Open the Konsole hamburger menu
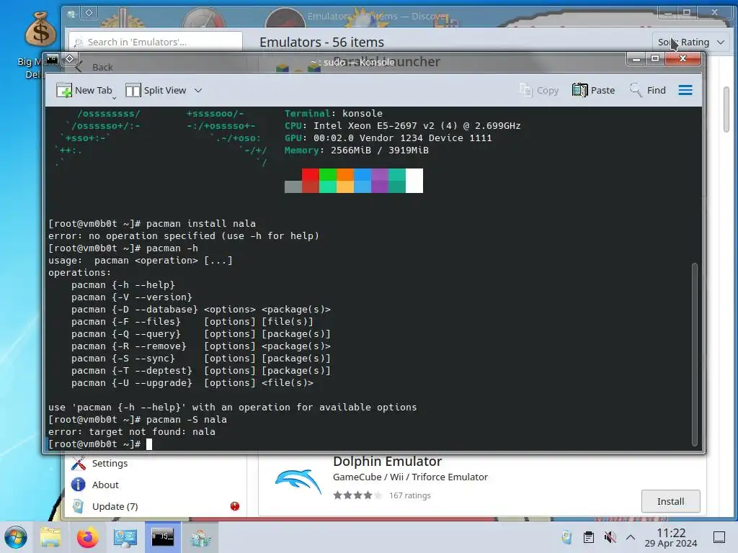 click(685, 90)
